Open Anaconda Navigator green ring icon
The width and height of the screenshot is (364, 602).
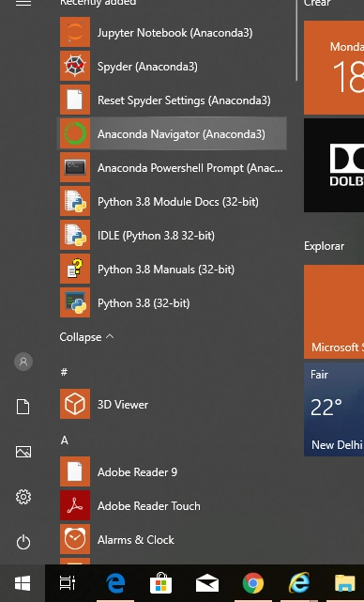pos(75,133)
